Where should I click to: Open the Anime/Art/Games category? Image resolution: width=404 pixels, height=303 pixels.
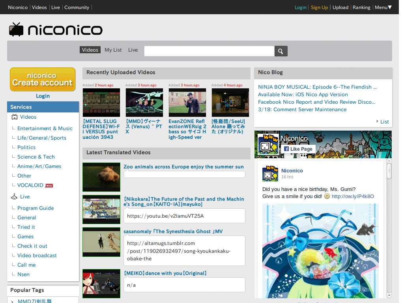[x=39, y=166]
